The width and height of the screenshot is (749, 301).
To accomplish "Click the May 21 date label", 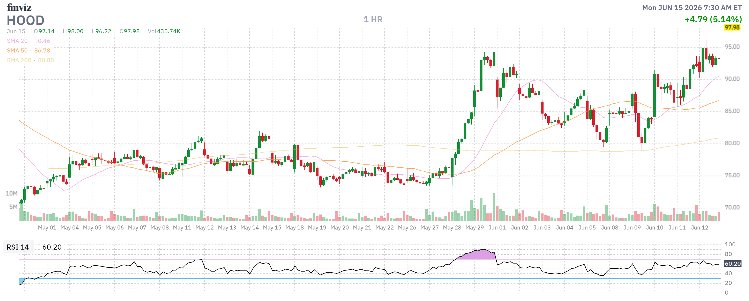I will tap(362, 228).
